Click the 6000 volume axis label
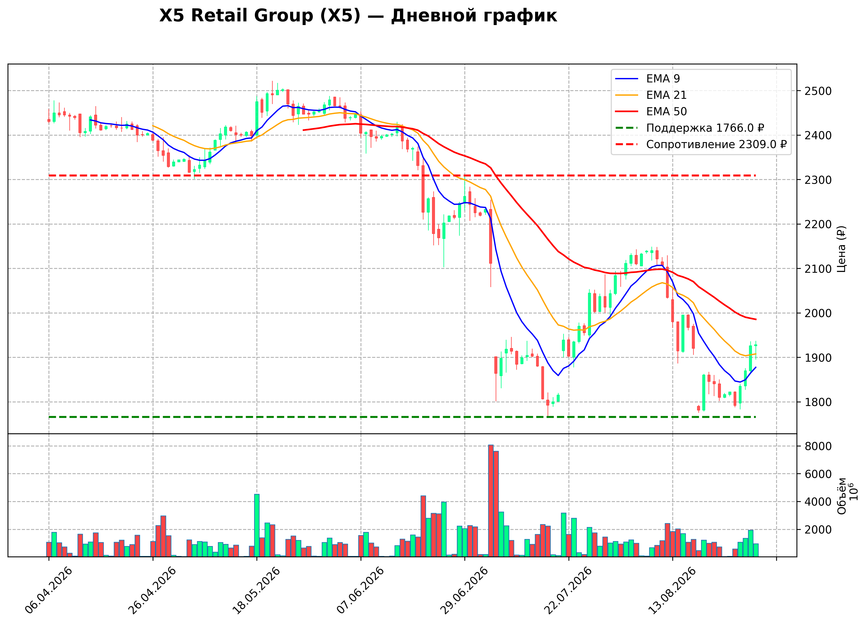 (x=817, y=474)
